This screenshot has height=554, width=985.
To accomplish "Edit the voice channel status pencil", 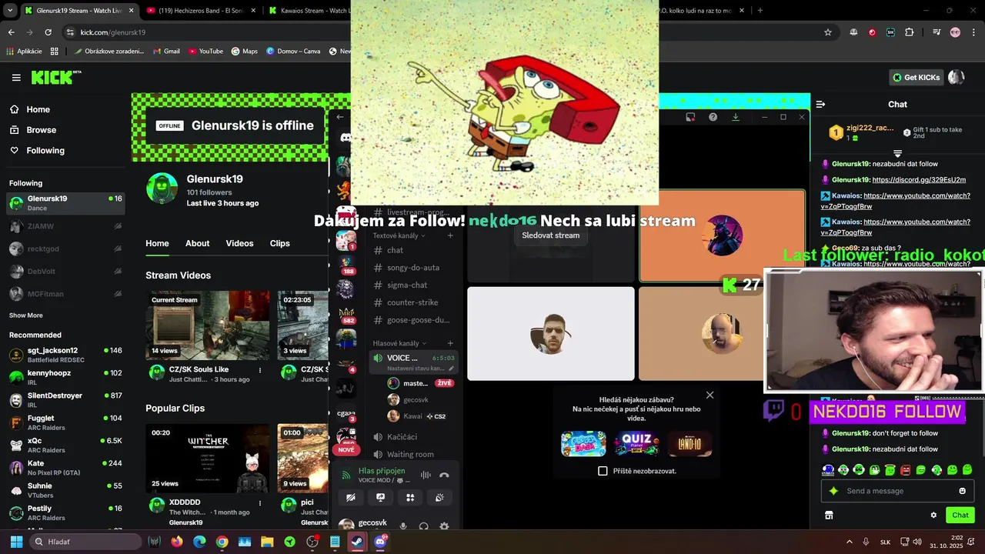I will coord(452,369).
